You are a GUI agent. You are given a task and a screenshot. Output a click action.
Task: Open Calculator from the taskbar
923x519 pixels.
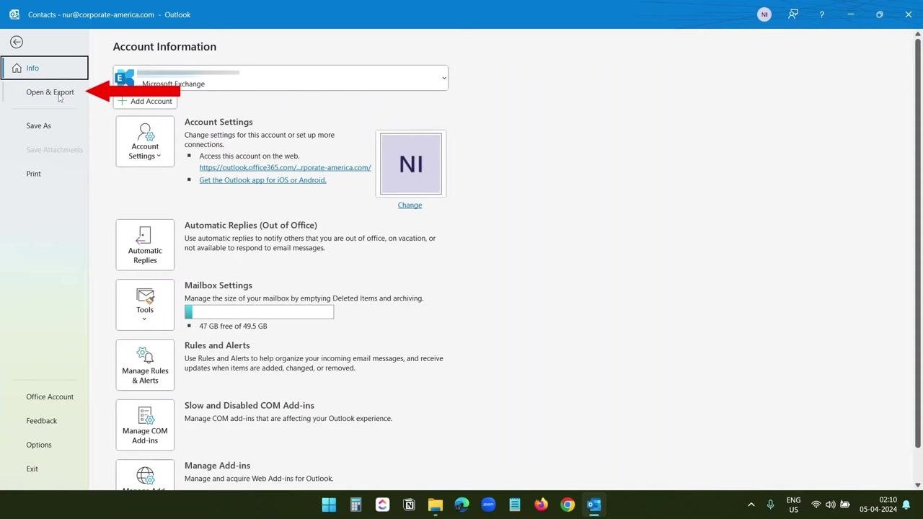355,505
